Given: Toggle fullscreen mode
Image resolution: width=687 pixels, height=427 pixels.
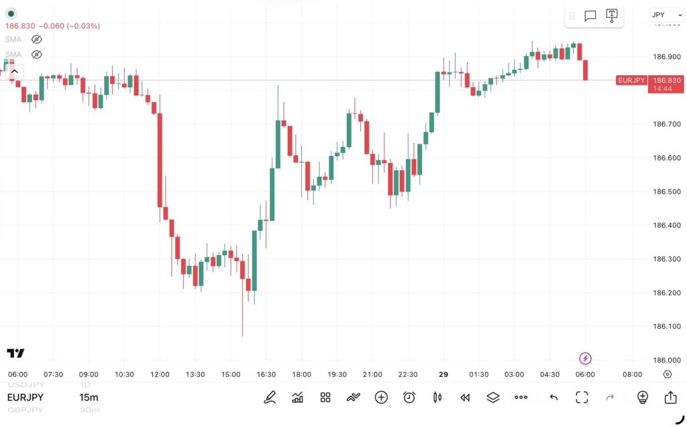Looking at the screenshot, I should pos(582,397).
